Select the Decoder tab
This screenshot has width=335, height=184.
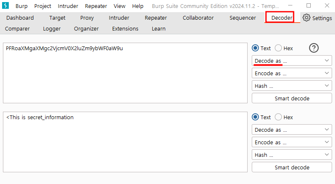click(x=281, y=18)
